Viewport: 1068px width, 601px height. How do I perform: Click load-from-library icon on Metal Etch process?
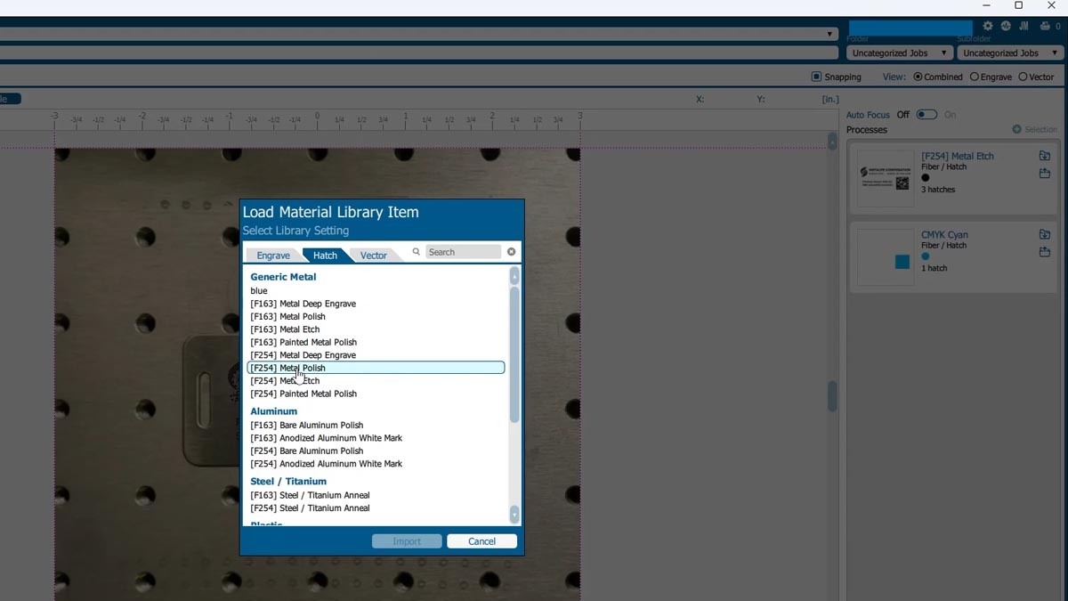tap(1045, 156)
